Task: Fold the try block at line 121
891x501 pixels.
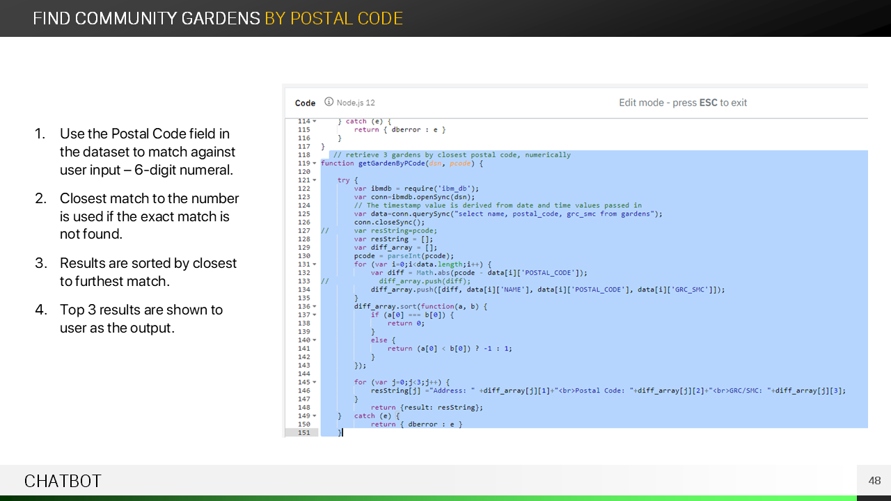Action: (315, 180)
